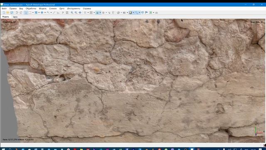Open a project with the folder icon
This screenshot has width=266, height=150.
coord(8,12)
